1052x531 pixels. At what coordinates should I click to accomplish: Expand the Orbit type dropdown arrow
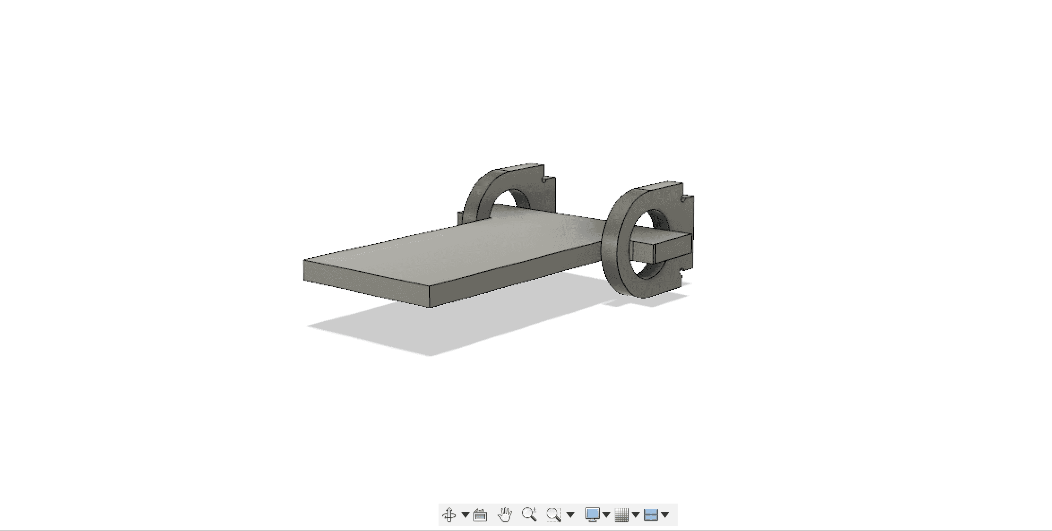(x=466, y=514)
